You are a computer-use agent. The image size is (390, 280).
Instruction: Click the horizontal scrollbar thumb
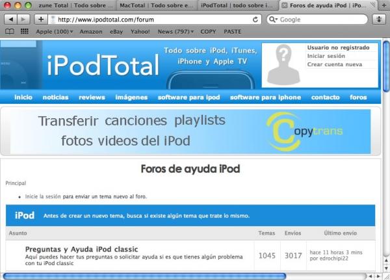(x=144, y=276)
